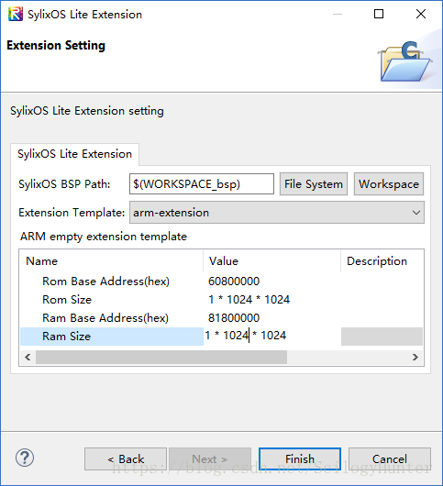
Task: Click into the SylixOS BSP Path field
Action: pos(202,184)
